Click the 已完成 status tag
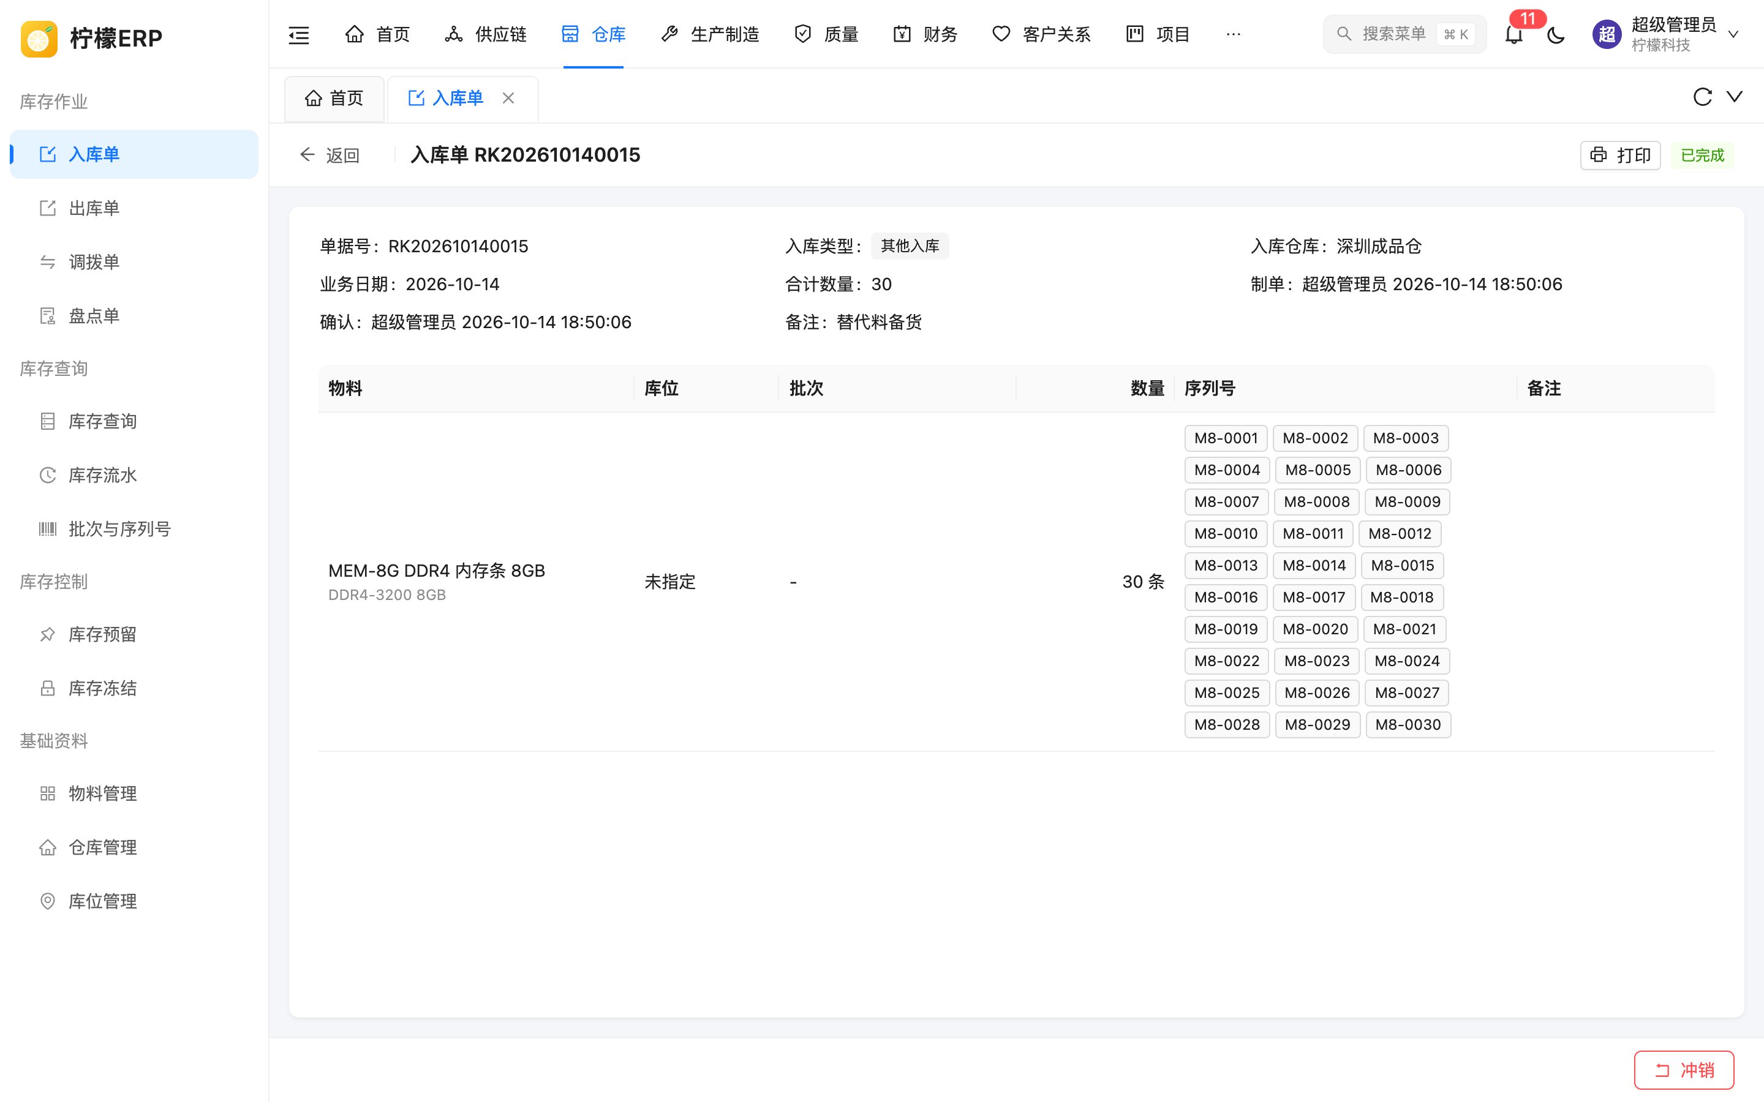1764x1102 pixels. [x=1702, y=156]
